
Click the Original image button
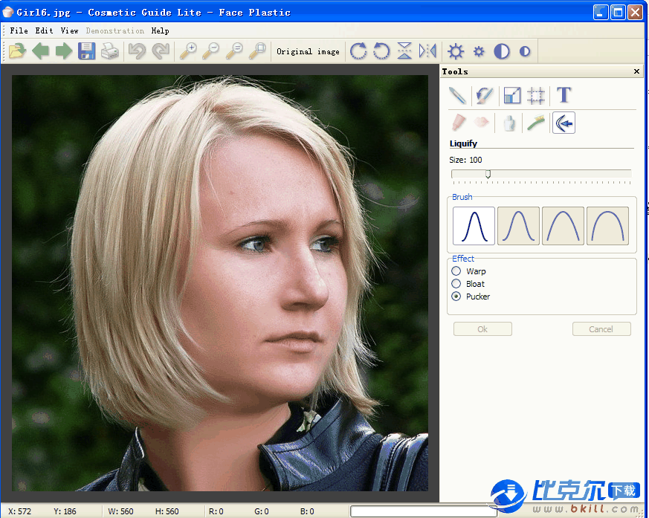(x=308, y=51)
